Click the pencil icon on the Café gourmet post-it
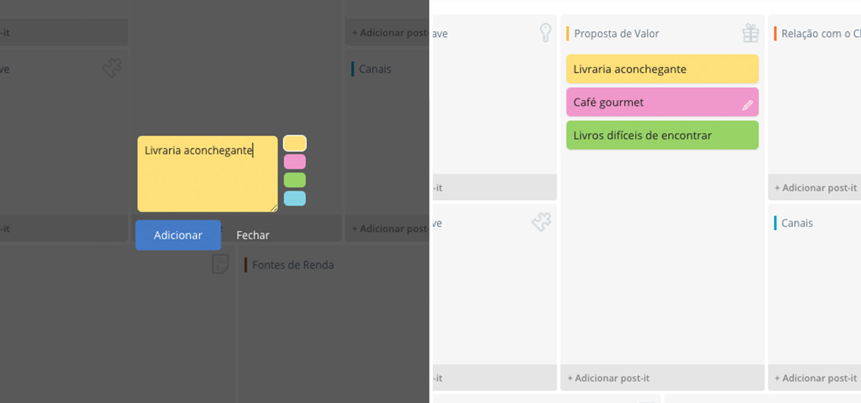861x403 pixels. tap(747, 106)
